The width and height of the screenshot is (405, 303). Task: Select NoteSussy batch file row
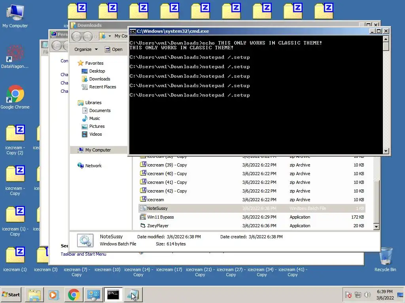[252, 208]
